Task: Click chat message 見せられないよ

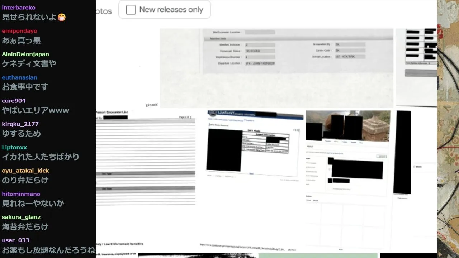Action: point(34,17)
